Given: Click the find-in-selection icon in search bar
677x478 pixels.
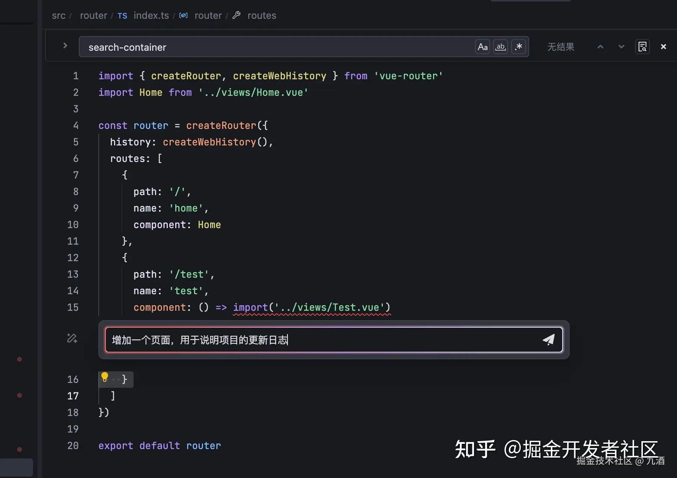Looking at the screenshot, I should point(642,47).
